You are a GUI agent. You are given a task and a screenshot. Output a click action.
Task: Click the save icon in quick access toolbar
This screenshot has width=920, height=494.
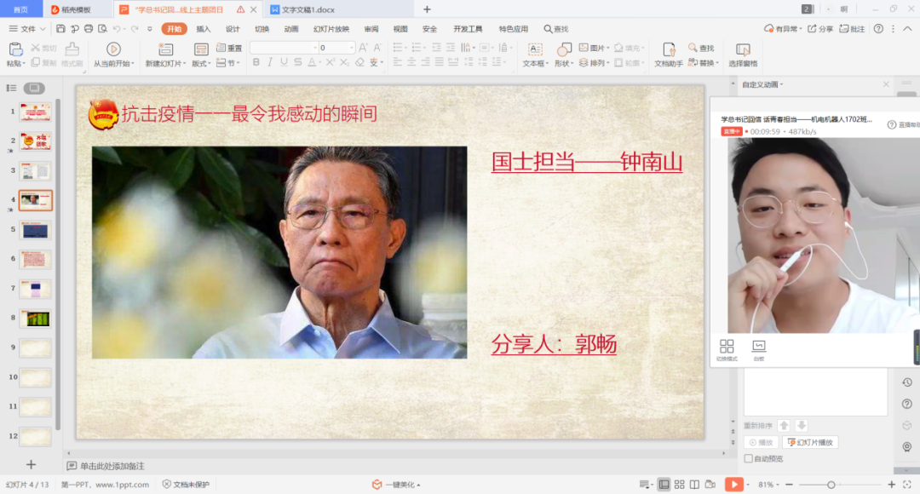(60, 29)
